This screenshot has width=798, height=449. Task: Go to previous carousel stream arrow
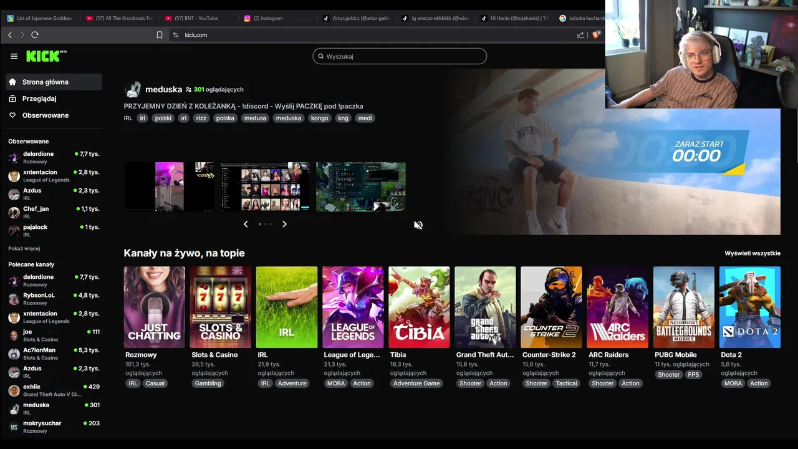tap(246, 224)
